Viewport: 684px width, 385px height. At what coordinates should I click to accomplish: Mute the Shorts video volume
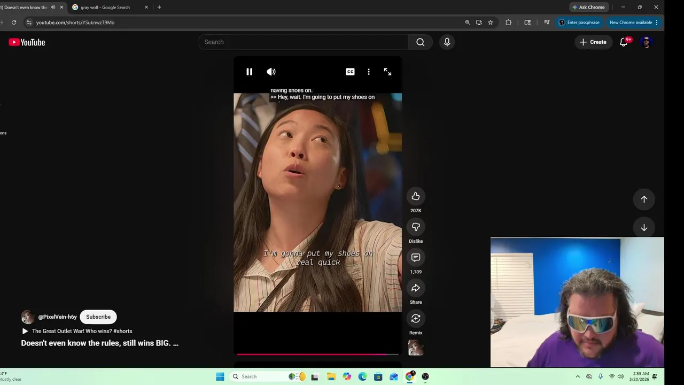point(271,72)
